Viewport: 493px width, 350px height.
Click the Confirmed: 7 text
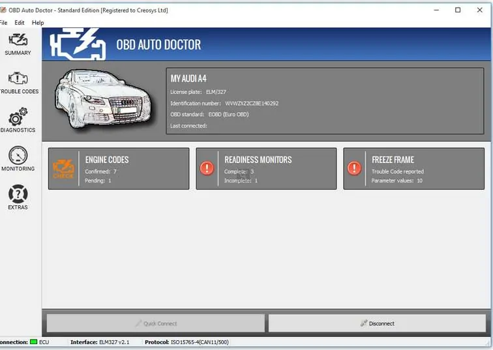[100, 171]
